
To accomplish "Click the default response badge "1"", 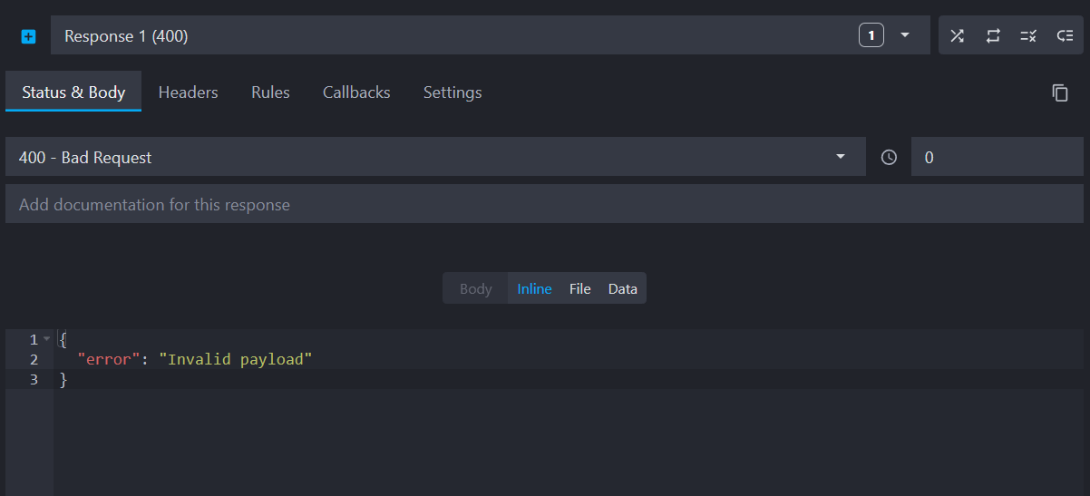I will (871, 36).
